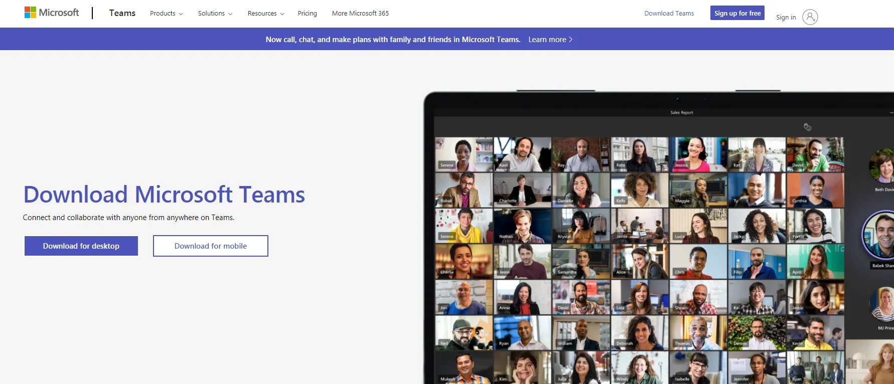Select the video tile labeled Kelly
Screen dimensions: 894x384
pos(640,190)
